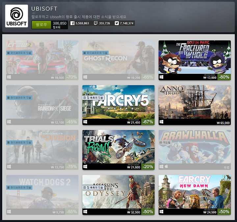Viewport: 237px width, 222px height.
Task: Click the Ubisoft logo image
Action: pos(16,16)
